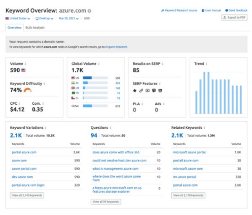Open question what is management azure com
This screenshot has height=215, width=252.
click(x=115, y=169)
